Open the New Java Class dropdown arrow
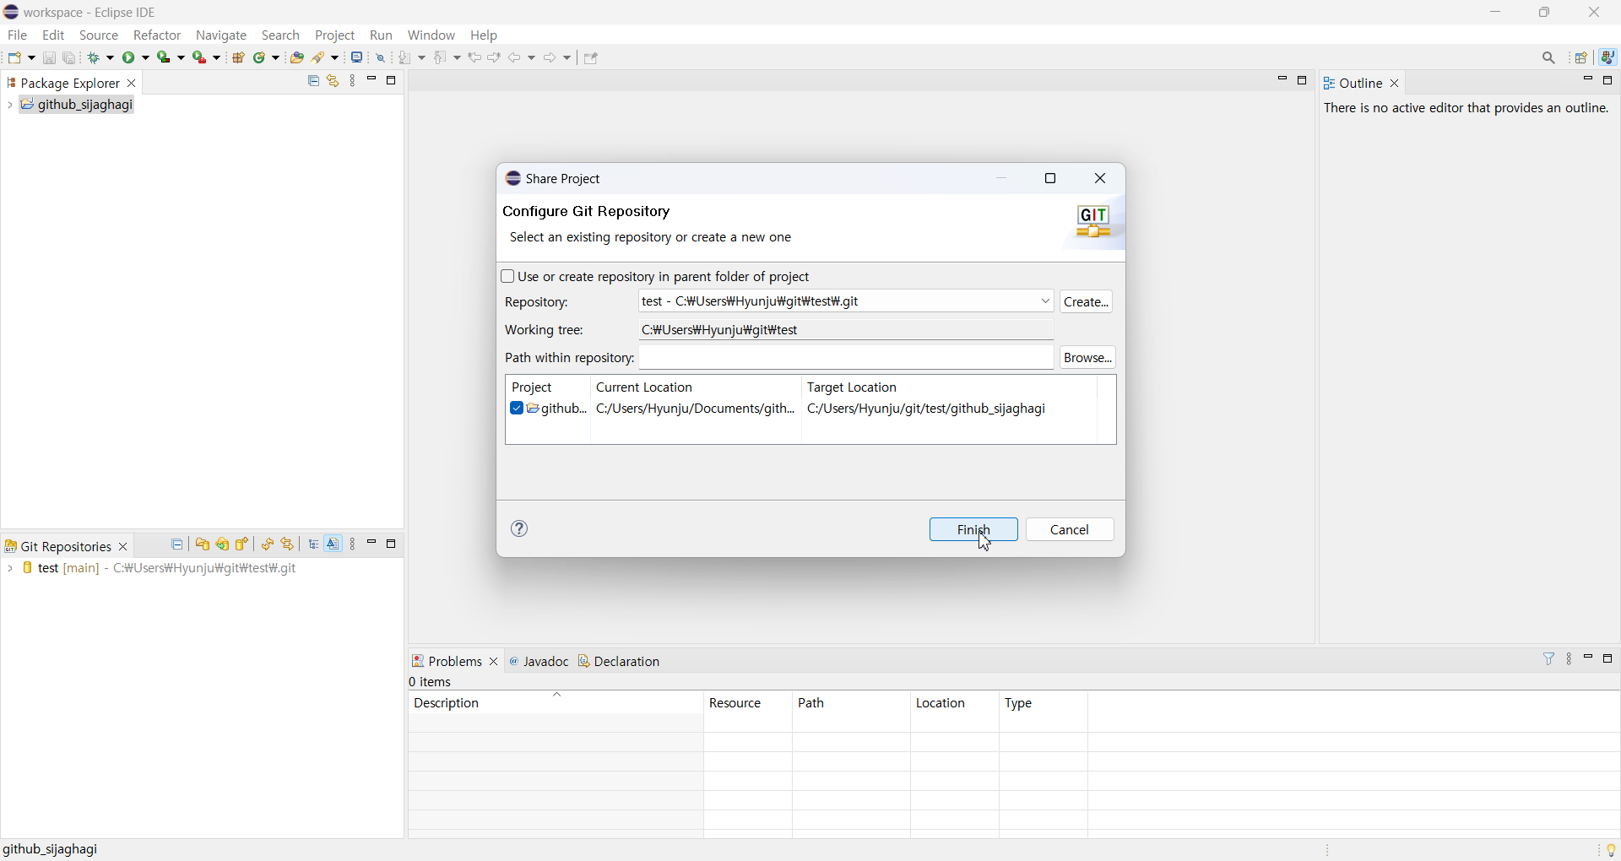 (276, 57)
